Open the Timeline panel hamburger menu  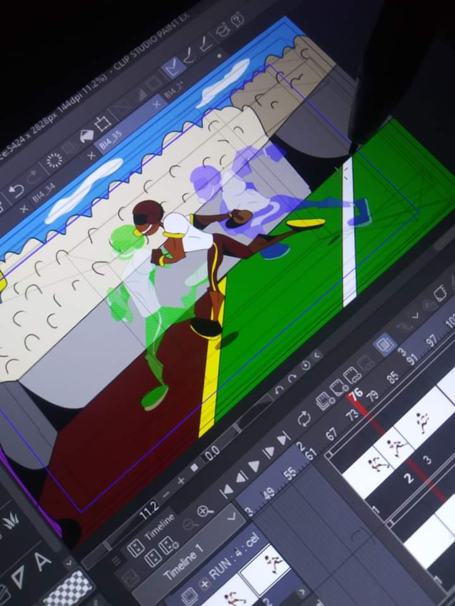[116, 561]
